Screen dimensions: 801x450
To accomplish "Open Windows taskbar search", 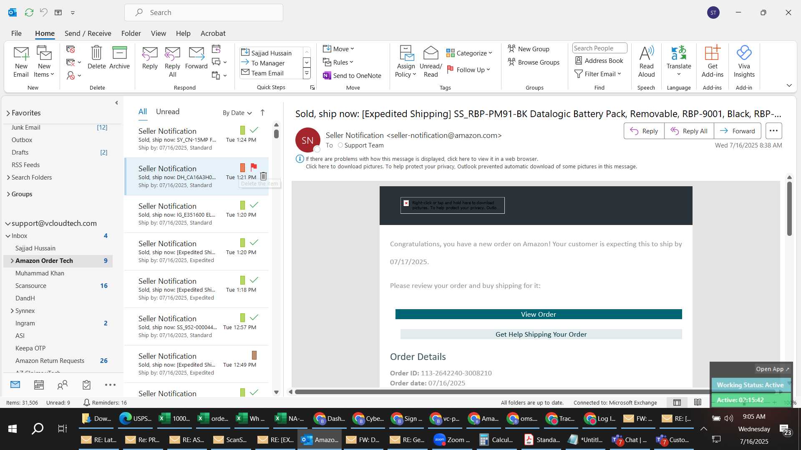I will [38, 428].
